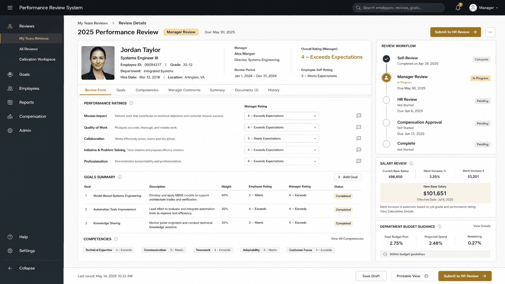Click the search employees input field
This screenshot has height=284, width=505.
click(398, 8)
